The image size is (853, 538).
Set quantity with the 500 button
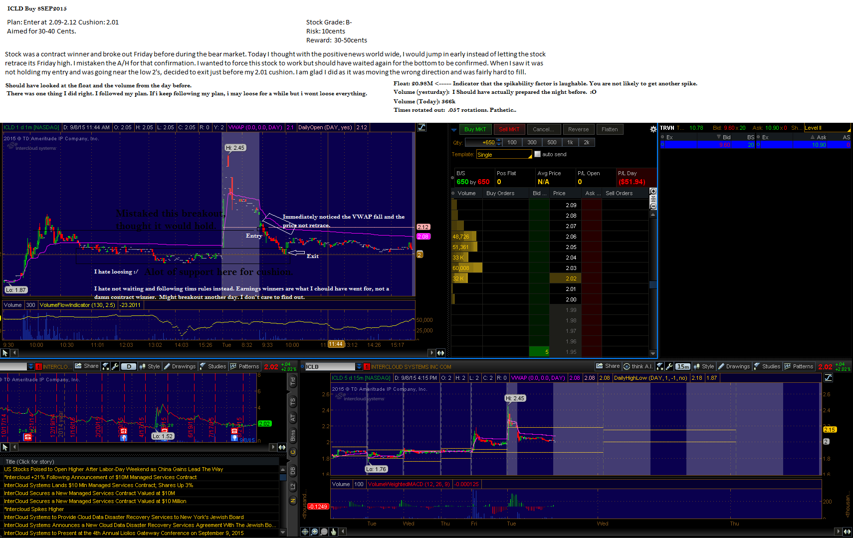point(552,142)
